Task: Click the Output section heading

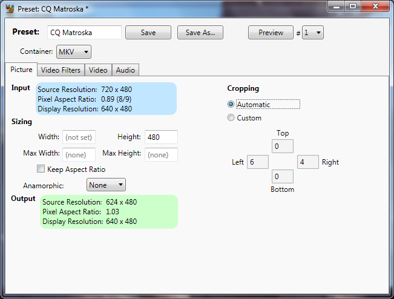Action: [x=23, y=199]
